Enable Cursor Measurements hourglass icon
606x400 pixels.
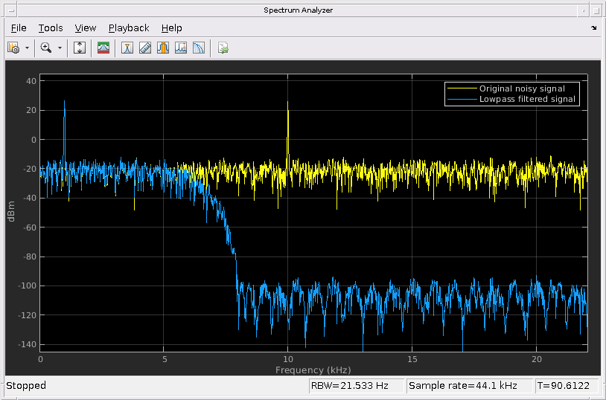[127, 48]
